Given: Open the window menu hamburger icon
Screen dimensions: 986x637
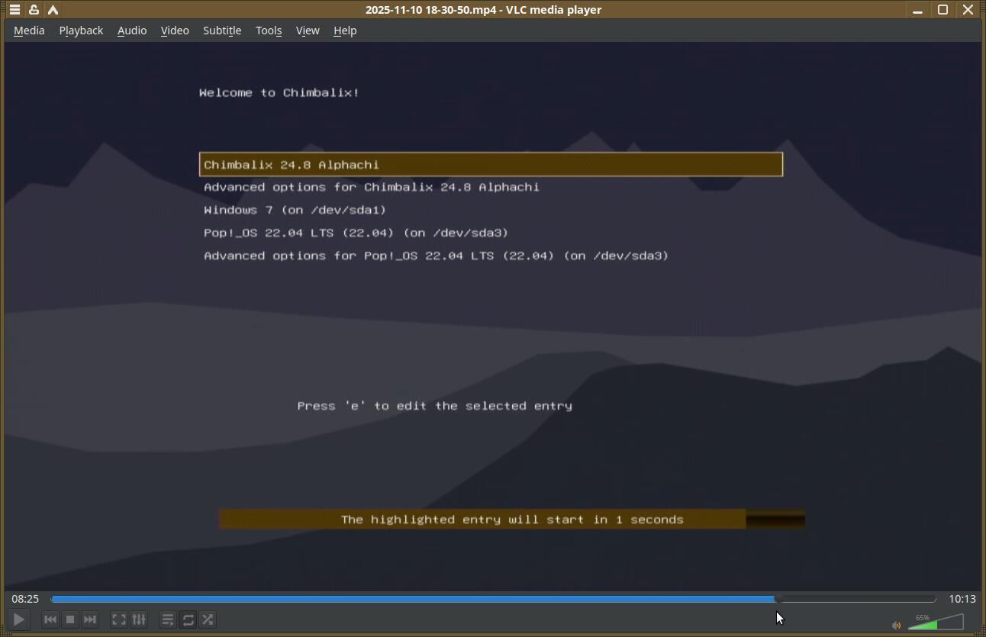Looking at the screenshot, I should pos(14,10).
